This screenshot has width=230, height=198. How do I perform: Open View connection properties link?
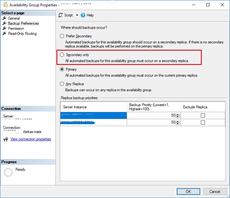[x=31, y=139]
